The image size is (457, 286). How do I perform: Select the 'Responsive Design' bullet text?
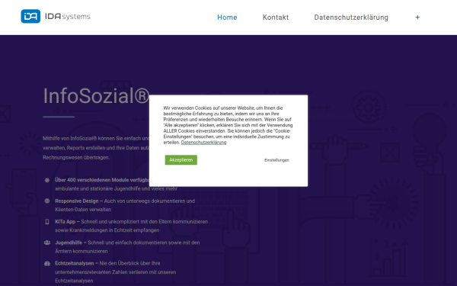click(x=125, y=205)
